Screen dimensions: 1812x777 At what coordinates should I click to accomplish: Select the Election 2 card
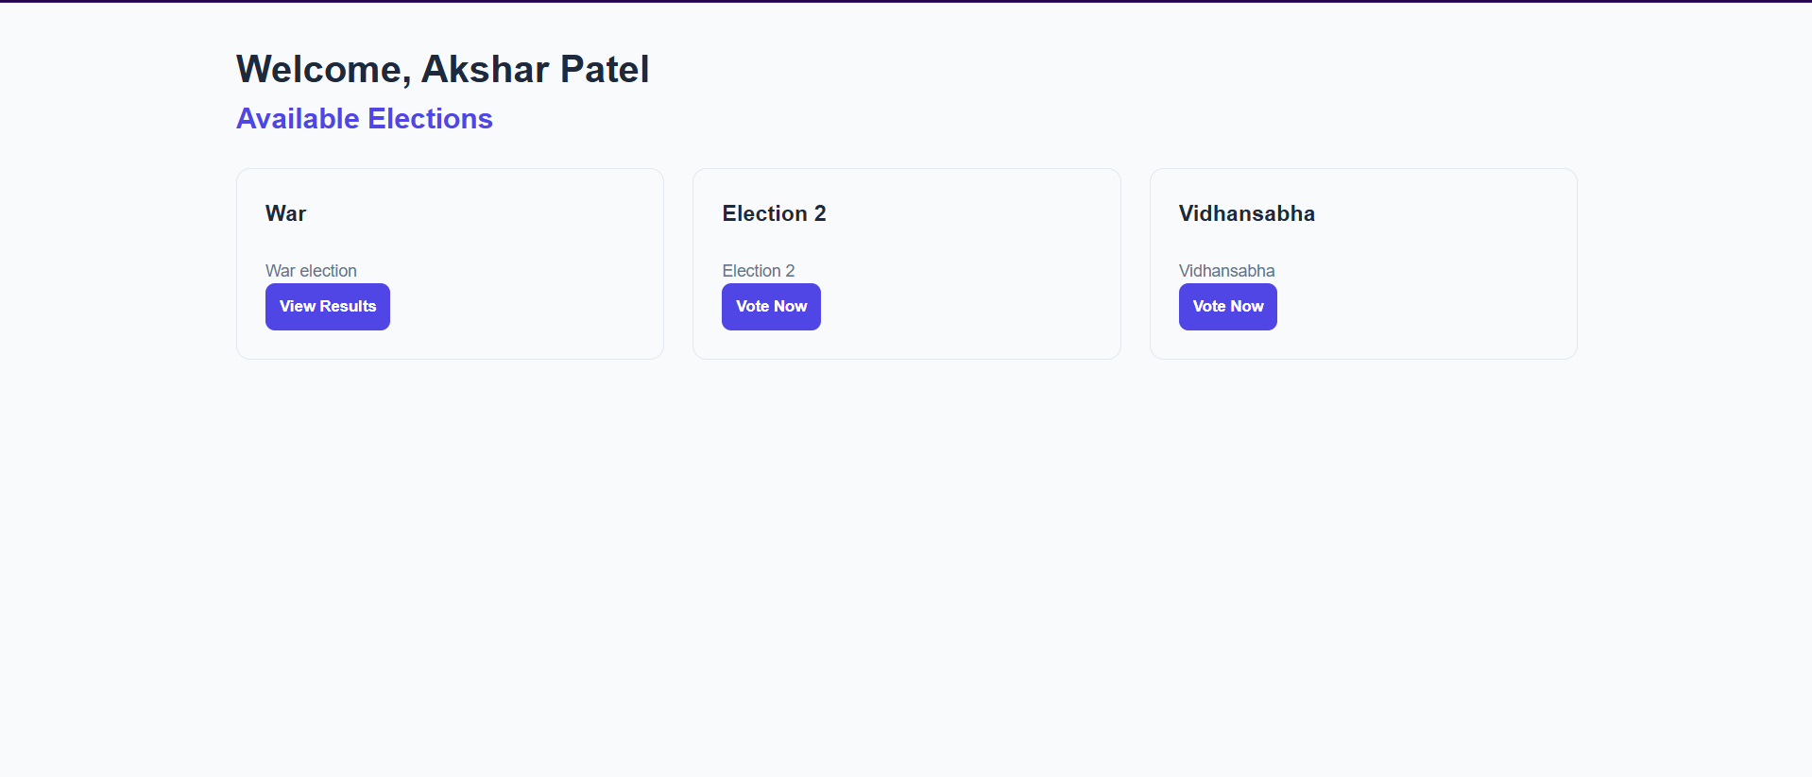pos(906,264)
